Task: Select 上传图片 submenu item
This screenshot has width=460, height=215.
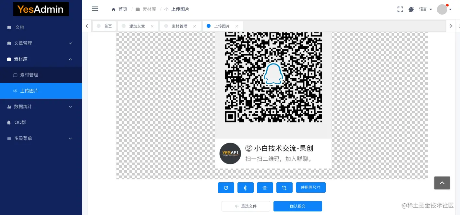Action: (41, 91)
